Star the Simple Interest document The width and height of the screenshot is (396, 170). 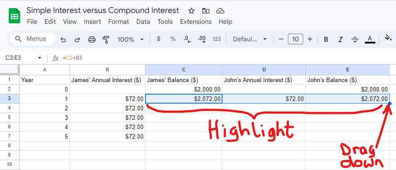click(191, 11)
